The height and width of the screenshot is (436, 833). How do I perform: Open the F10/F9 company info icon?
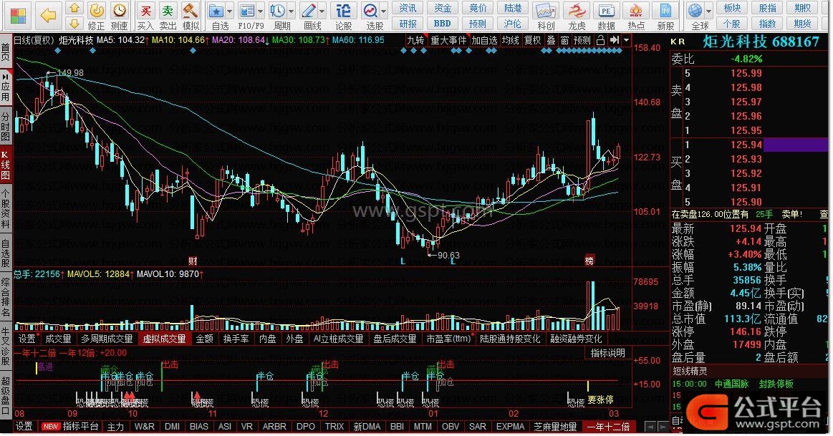point(246,11)
